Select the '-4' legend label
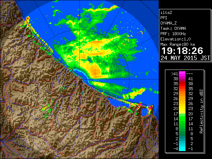Viewport: 212px width, 159px height. 176,149
